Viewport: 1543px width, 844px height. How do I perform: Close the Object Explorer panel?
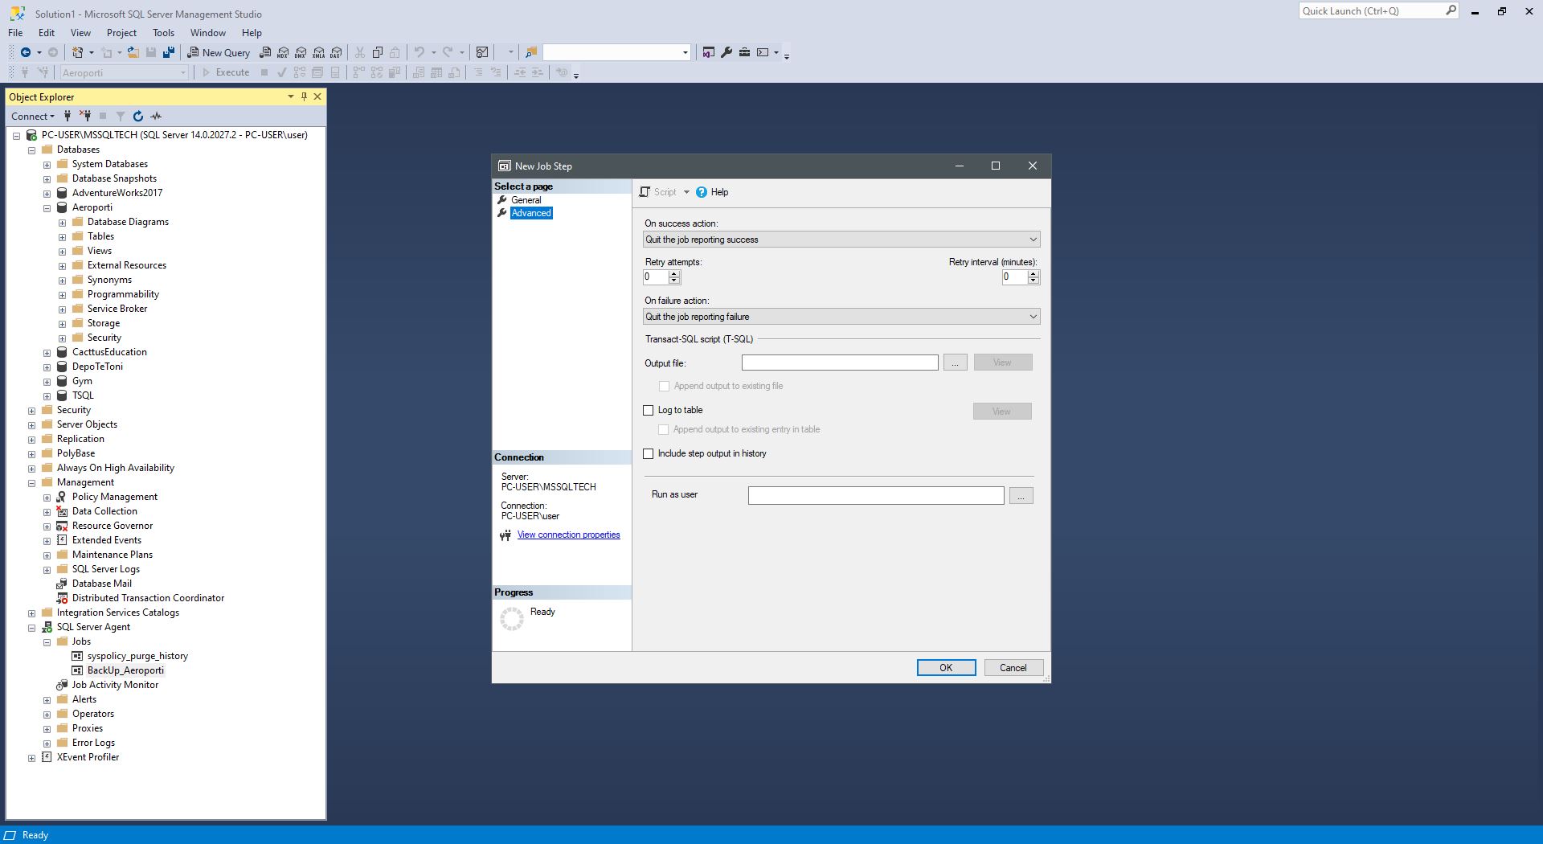(x=317, y=96)
